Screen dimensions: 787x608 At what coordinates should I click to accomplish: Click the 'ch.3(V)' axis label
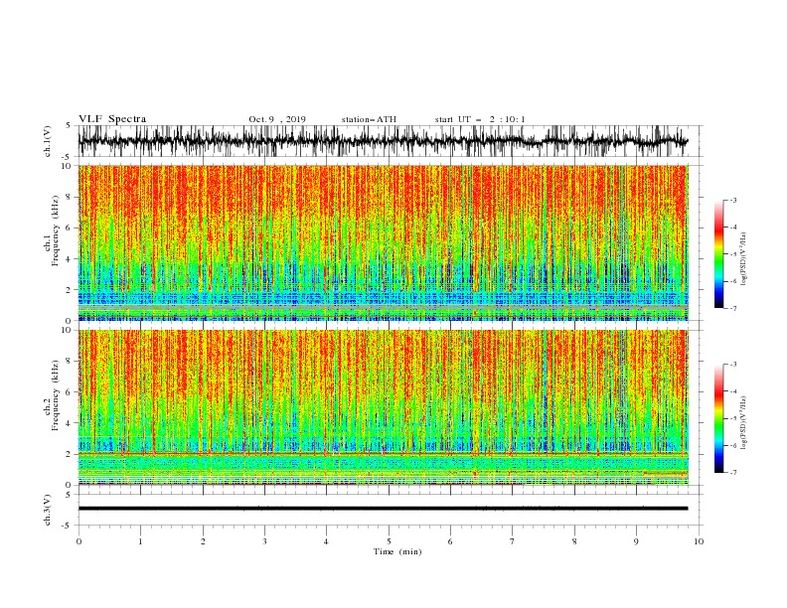(x=48, y=510)
